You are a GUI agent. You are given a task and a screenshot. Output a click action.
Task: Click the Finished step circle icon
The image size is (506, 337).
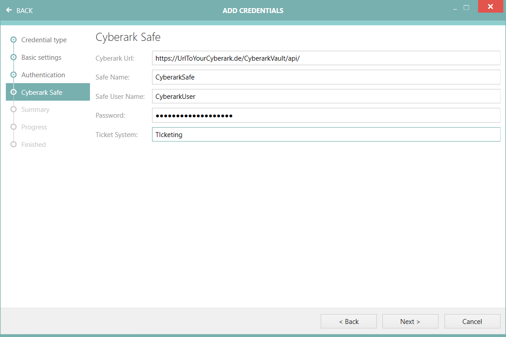tap(13, 144)
